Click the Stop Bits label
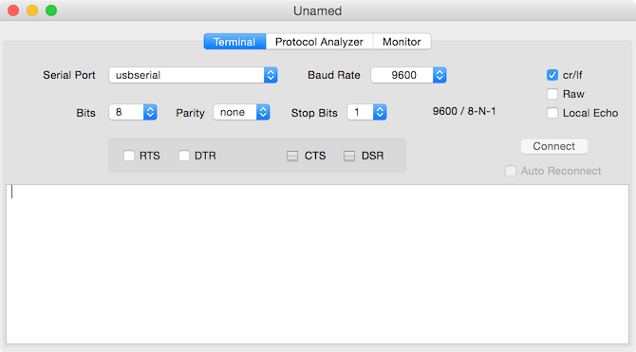 click(x=314, y=113)
